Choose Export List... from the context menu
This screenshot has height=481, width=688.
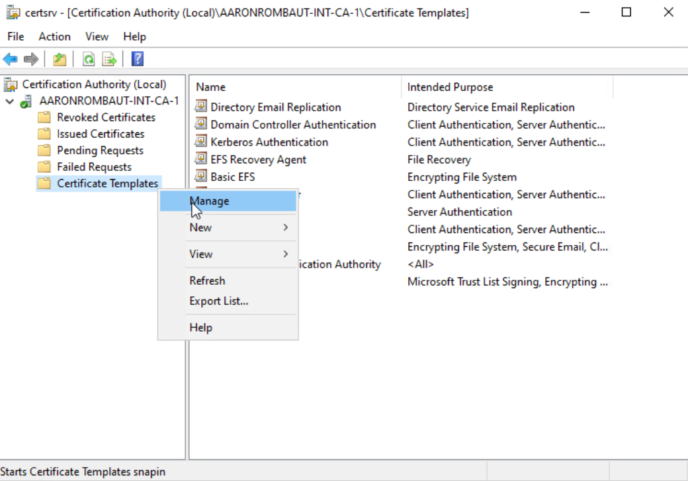219,302
